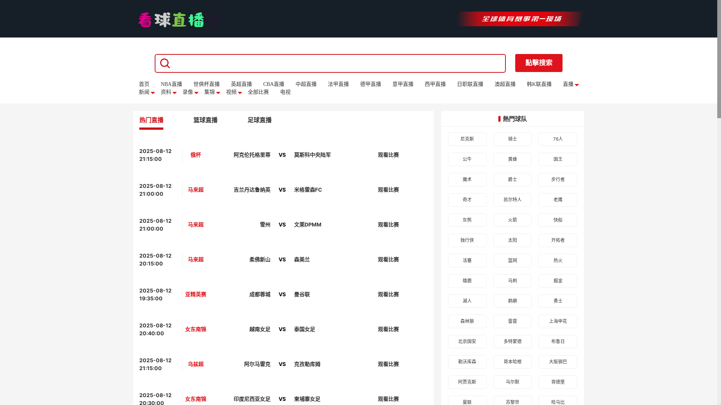Click the 乌兹超 league label
The width and height of the screenshot is (721, 405).
196,364
